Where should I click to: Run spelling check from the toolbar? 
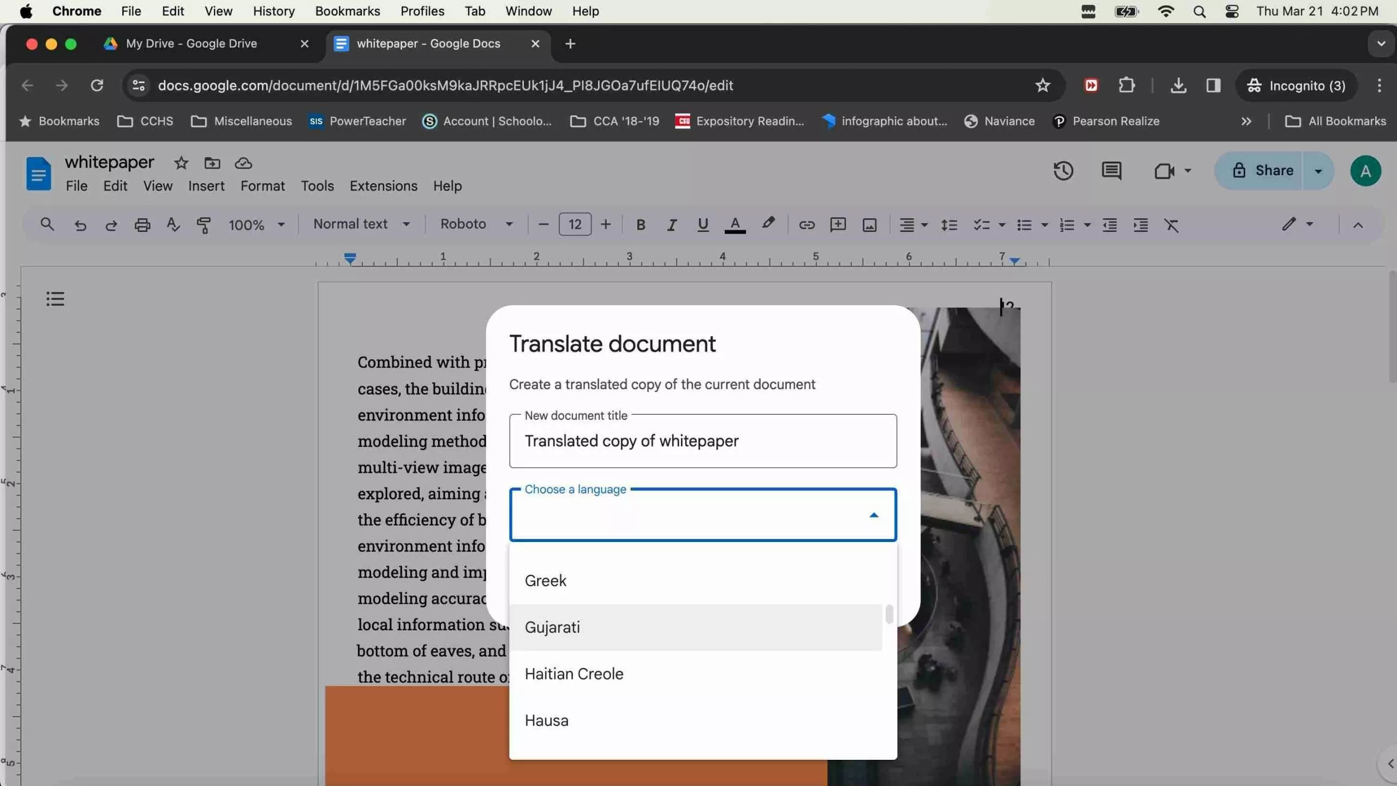(x=172, y=224)
